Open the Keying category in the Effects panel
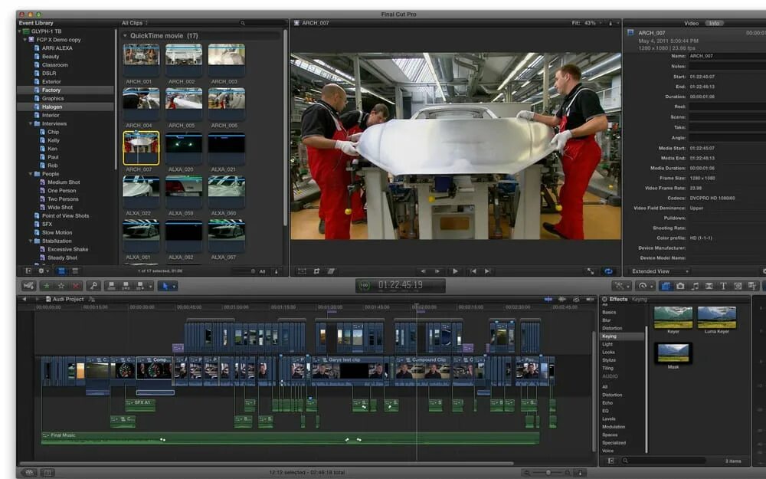The width and height of the screenshot is (766, 479). [x=610, y=335]
